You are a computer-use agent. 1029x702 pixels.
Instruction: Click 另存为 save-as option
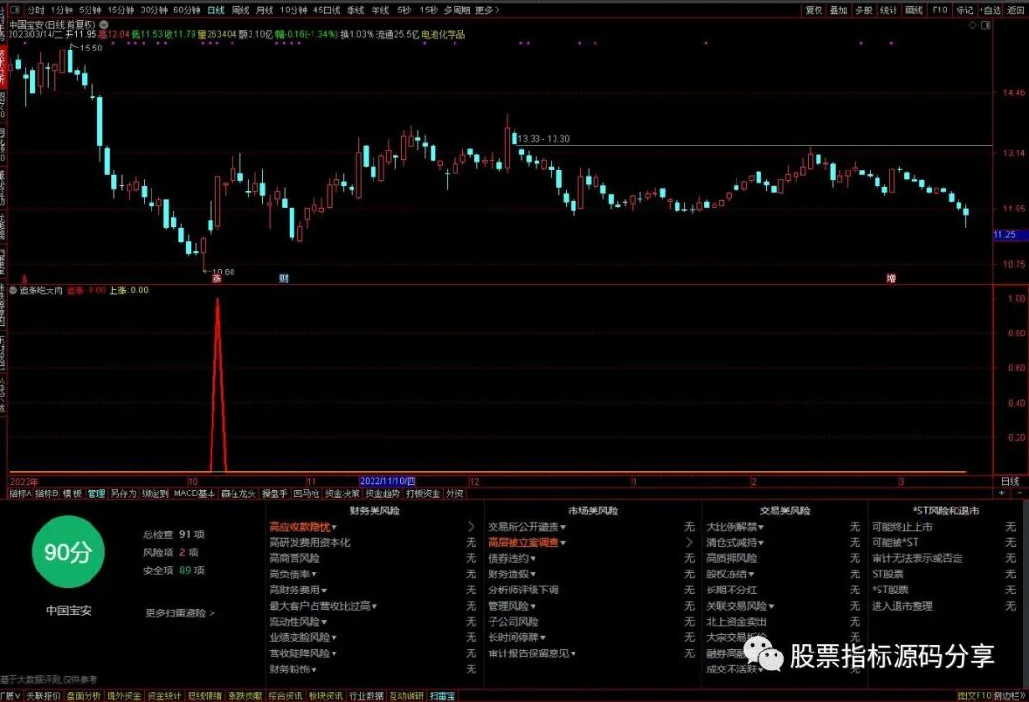[x=123, y=493]
